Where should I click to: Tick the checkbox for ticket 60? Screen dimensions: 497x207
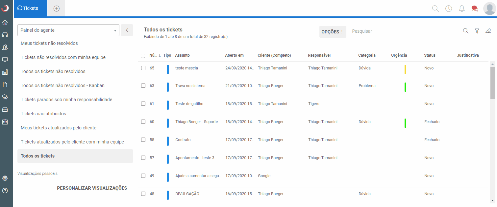tap(143, 122)
